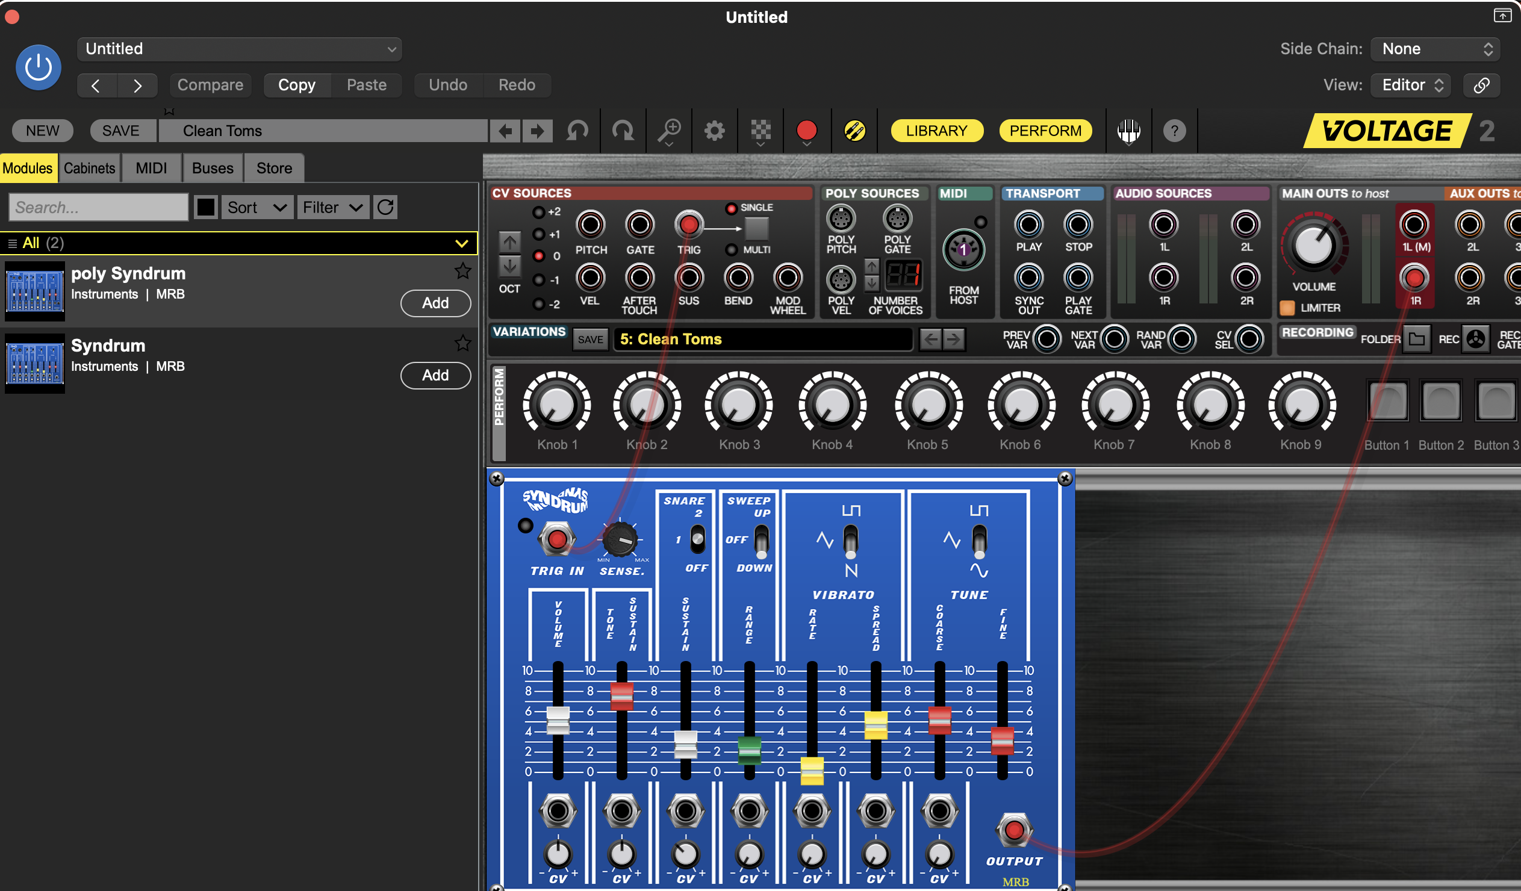The image size is (1521, 891).
Task: Click the NEW preset button
Action: [x=42, y=131]
